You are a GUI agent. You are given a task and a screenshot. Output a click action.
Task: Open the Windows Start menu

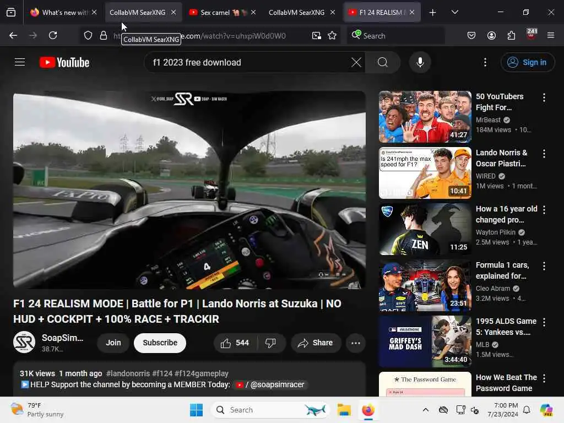[197, 410]
